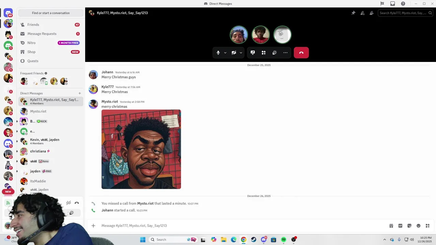
Task: Open Google Chrome from taskbar
Action: 244,240
